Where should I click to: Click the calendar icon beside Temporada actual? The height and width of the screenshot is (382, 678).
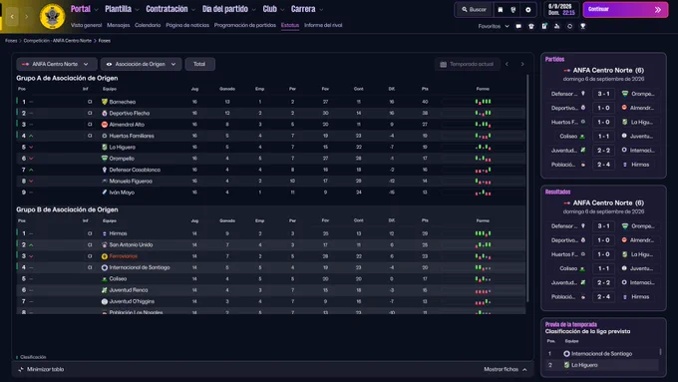pyautogui.click(x=444, y=64)
